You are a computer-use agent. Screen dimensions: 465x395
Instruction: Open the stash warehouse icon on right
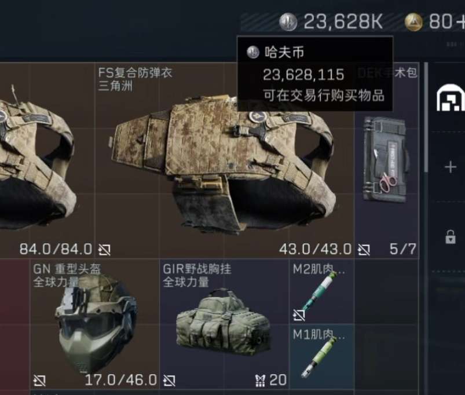pos(451,98)
